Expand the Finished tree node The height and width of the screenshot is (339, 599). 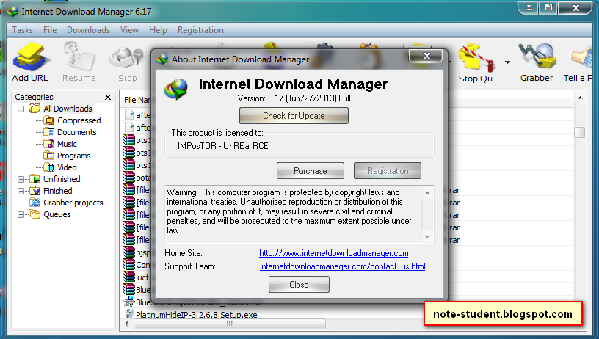coord(21,191)
